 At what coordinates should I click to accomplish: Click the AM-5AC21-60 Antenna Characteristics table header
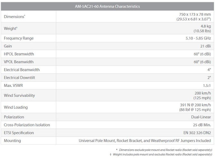click(x=107, y=6)
